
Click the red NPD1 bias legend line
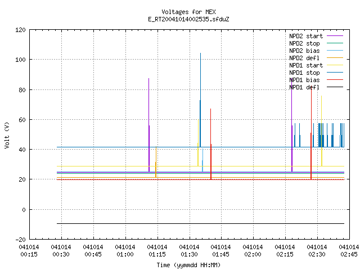[x=335, y=80]
